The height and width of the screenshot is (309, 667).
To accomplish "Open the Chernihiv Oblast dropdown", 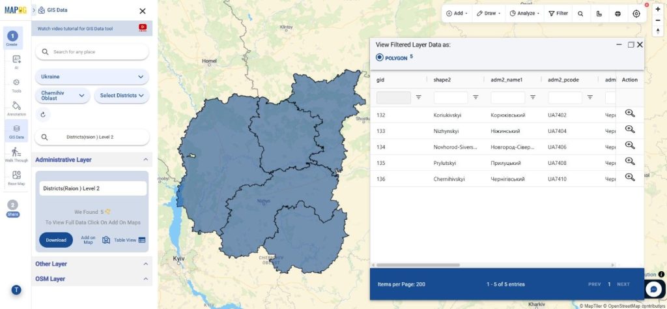I will click(x=63, y=95).
